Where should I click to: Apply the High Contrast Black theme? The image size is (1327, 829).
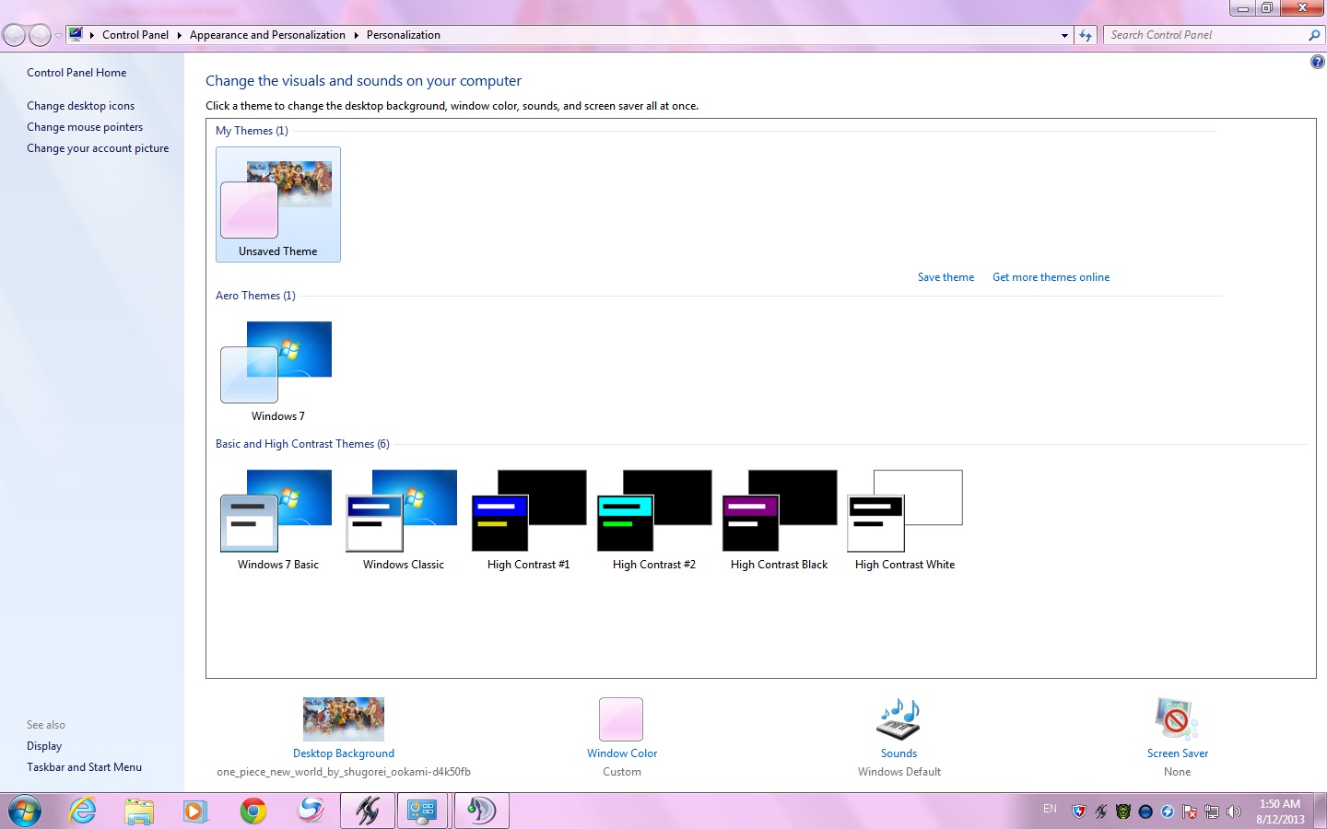pyautogui.click(x=780, y=520)
